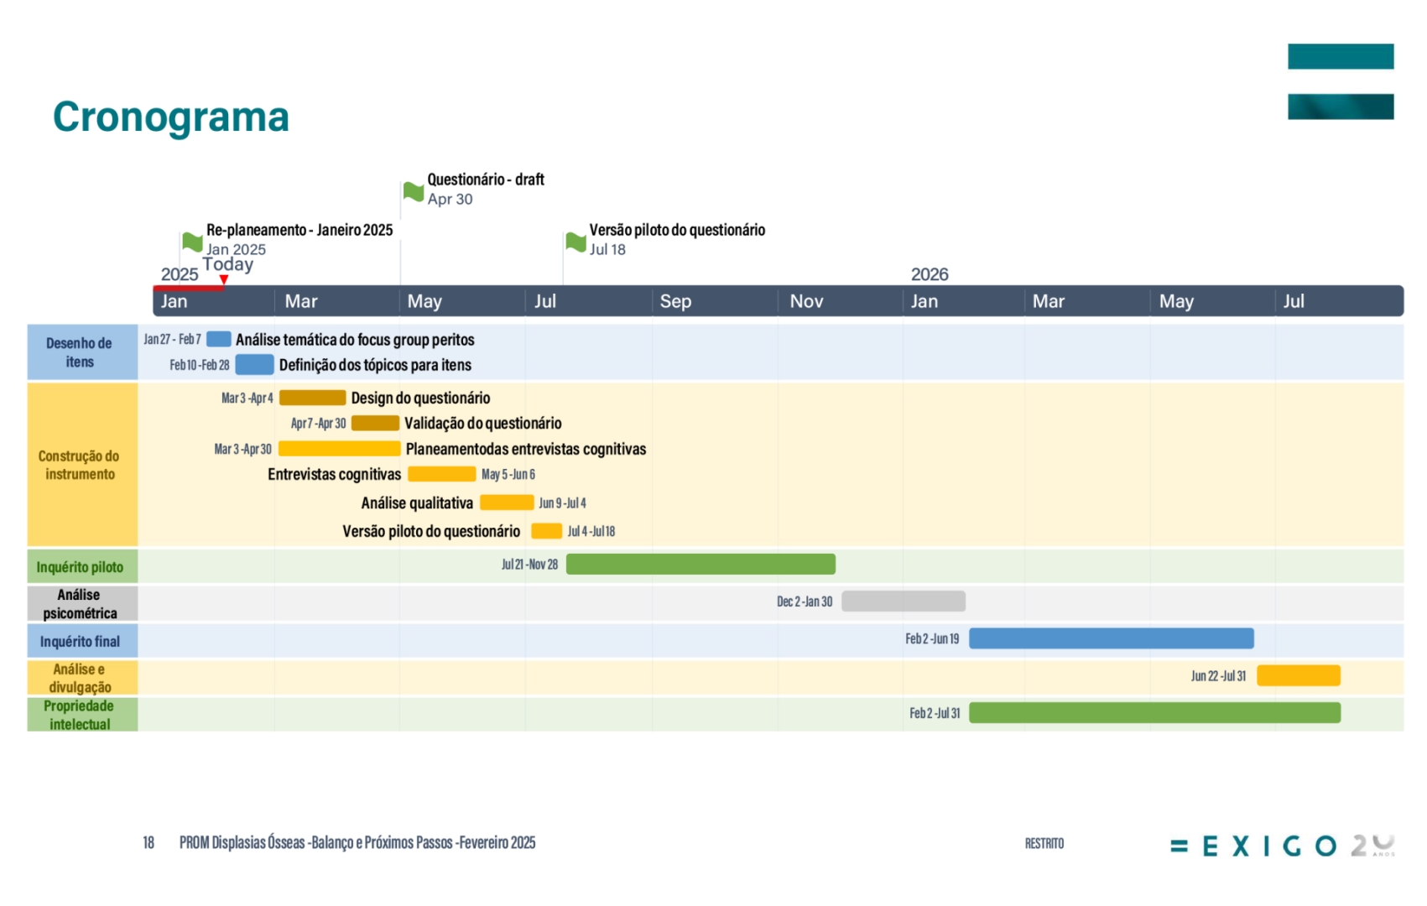Select the Planeamento das entrevistas cognitivas bar
This screenshot has height=906, width=1427.
coord(340,449)
